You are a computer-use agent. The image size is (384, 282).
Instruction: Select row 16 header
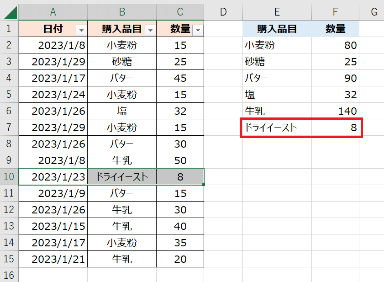point(9,275)
